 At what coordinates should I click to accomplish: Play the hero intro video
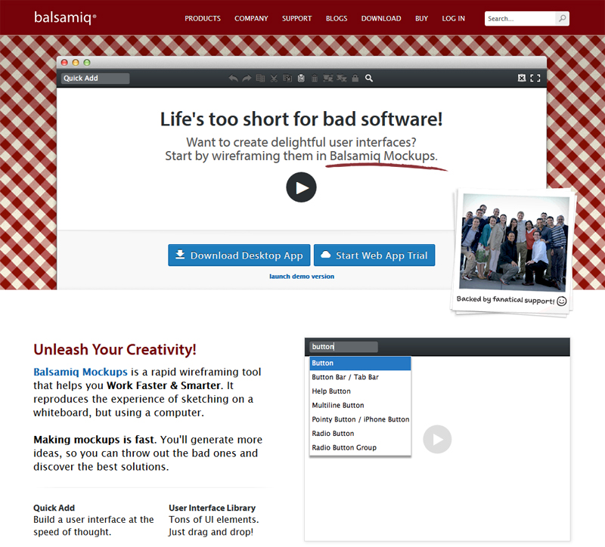(301, 187)
